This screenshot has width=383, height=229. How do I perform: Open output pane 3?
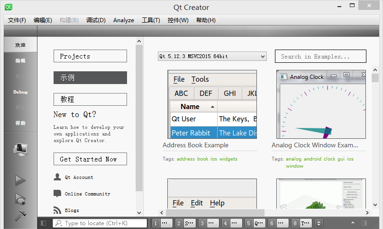coord(209,223)
